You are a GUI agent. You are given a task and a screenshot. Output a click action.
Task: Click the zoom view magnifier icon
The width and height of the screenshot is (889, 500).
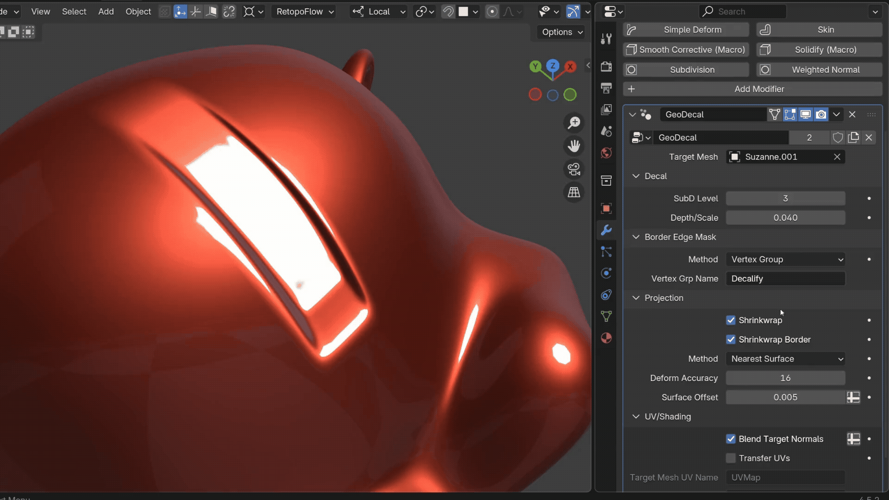click(x=574, y=123)
